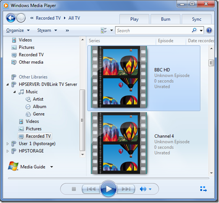This screenshot has height=203, width=219.
Task: Collapse the HPSERVER: DVBLink TV Server node
Action: click(8, 84)
